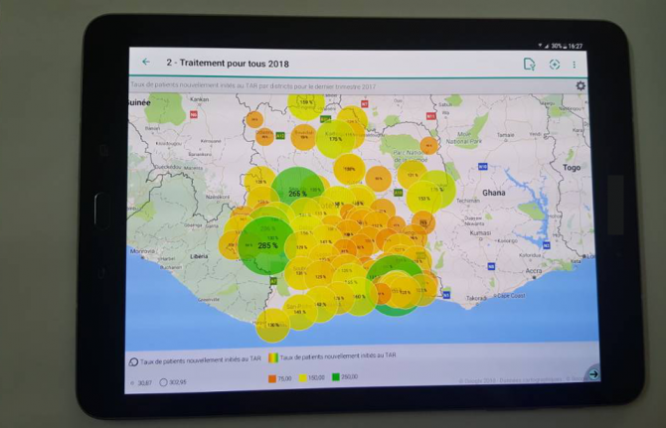Click the orange 75,00 legend swatch

click(x=271, y=377)
